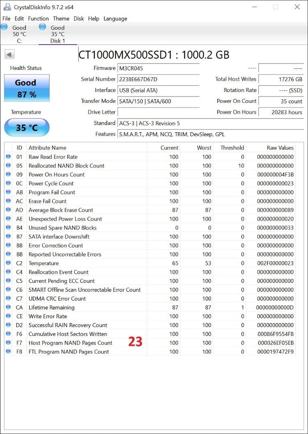
Task: Select the Disk 1 tab
Action: [58, 34]
